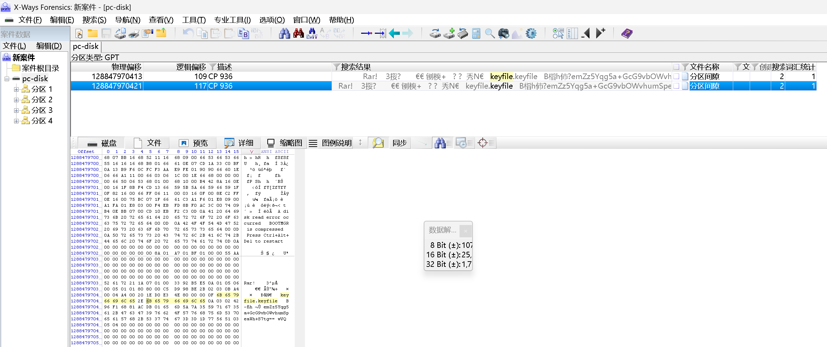Click the gear options icon
Image resolution: width=827 pixels, height=347 pixels.
click(x=531, y=34)
